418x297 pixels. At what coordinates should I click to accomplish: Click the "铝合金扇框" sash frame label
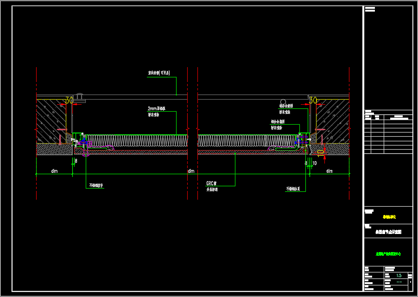(278, 121)
